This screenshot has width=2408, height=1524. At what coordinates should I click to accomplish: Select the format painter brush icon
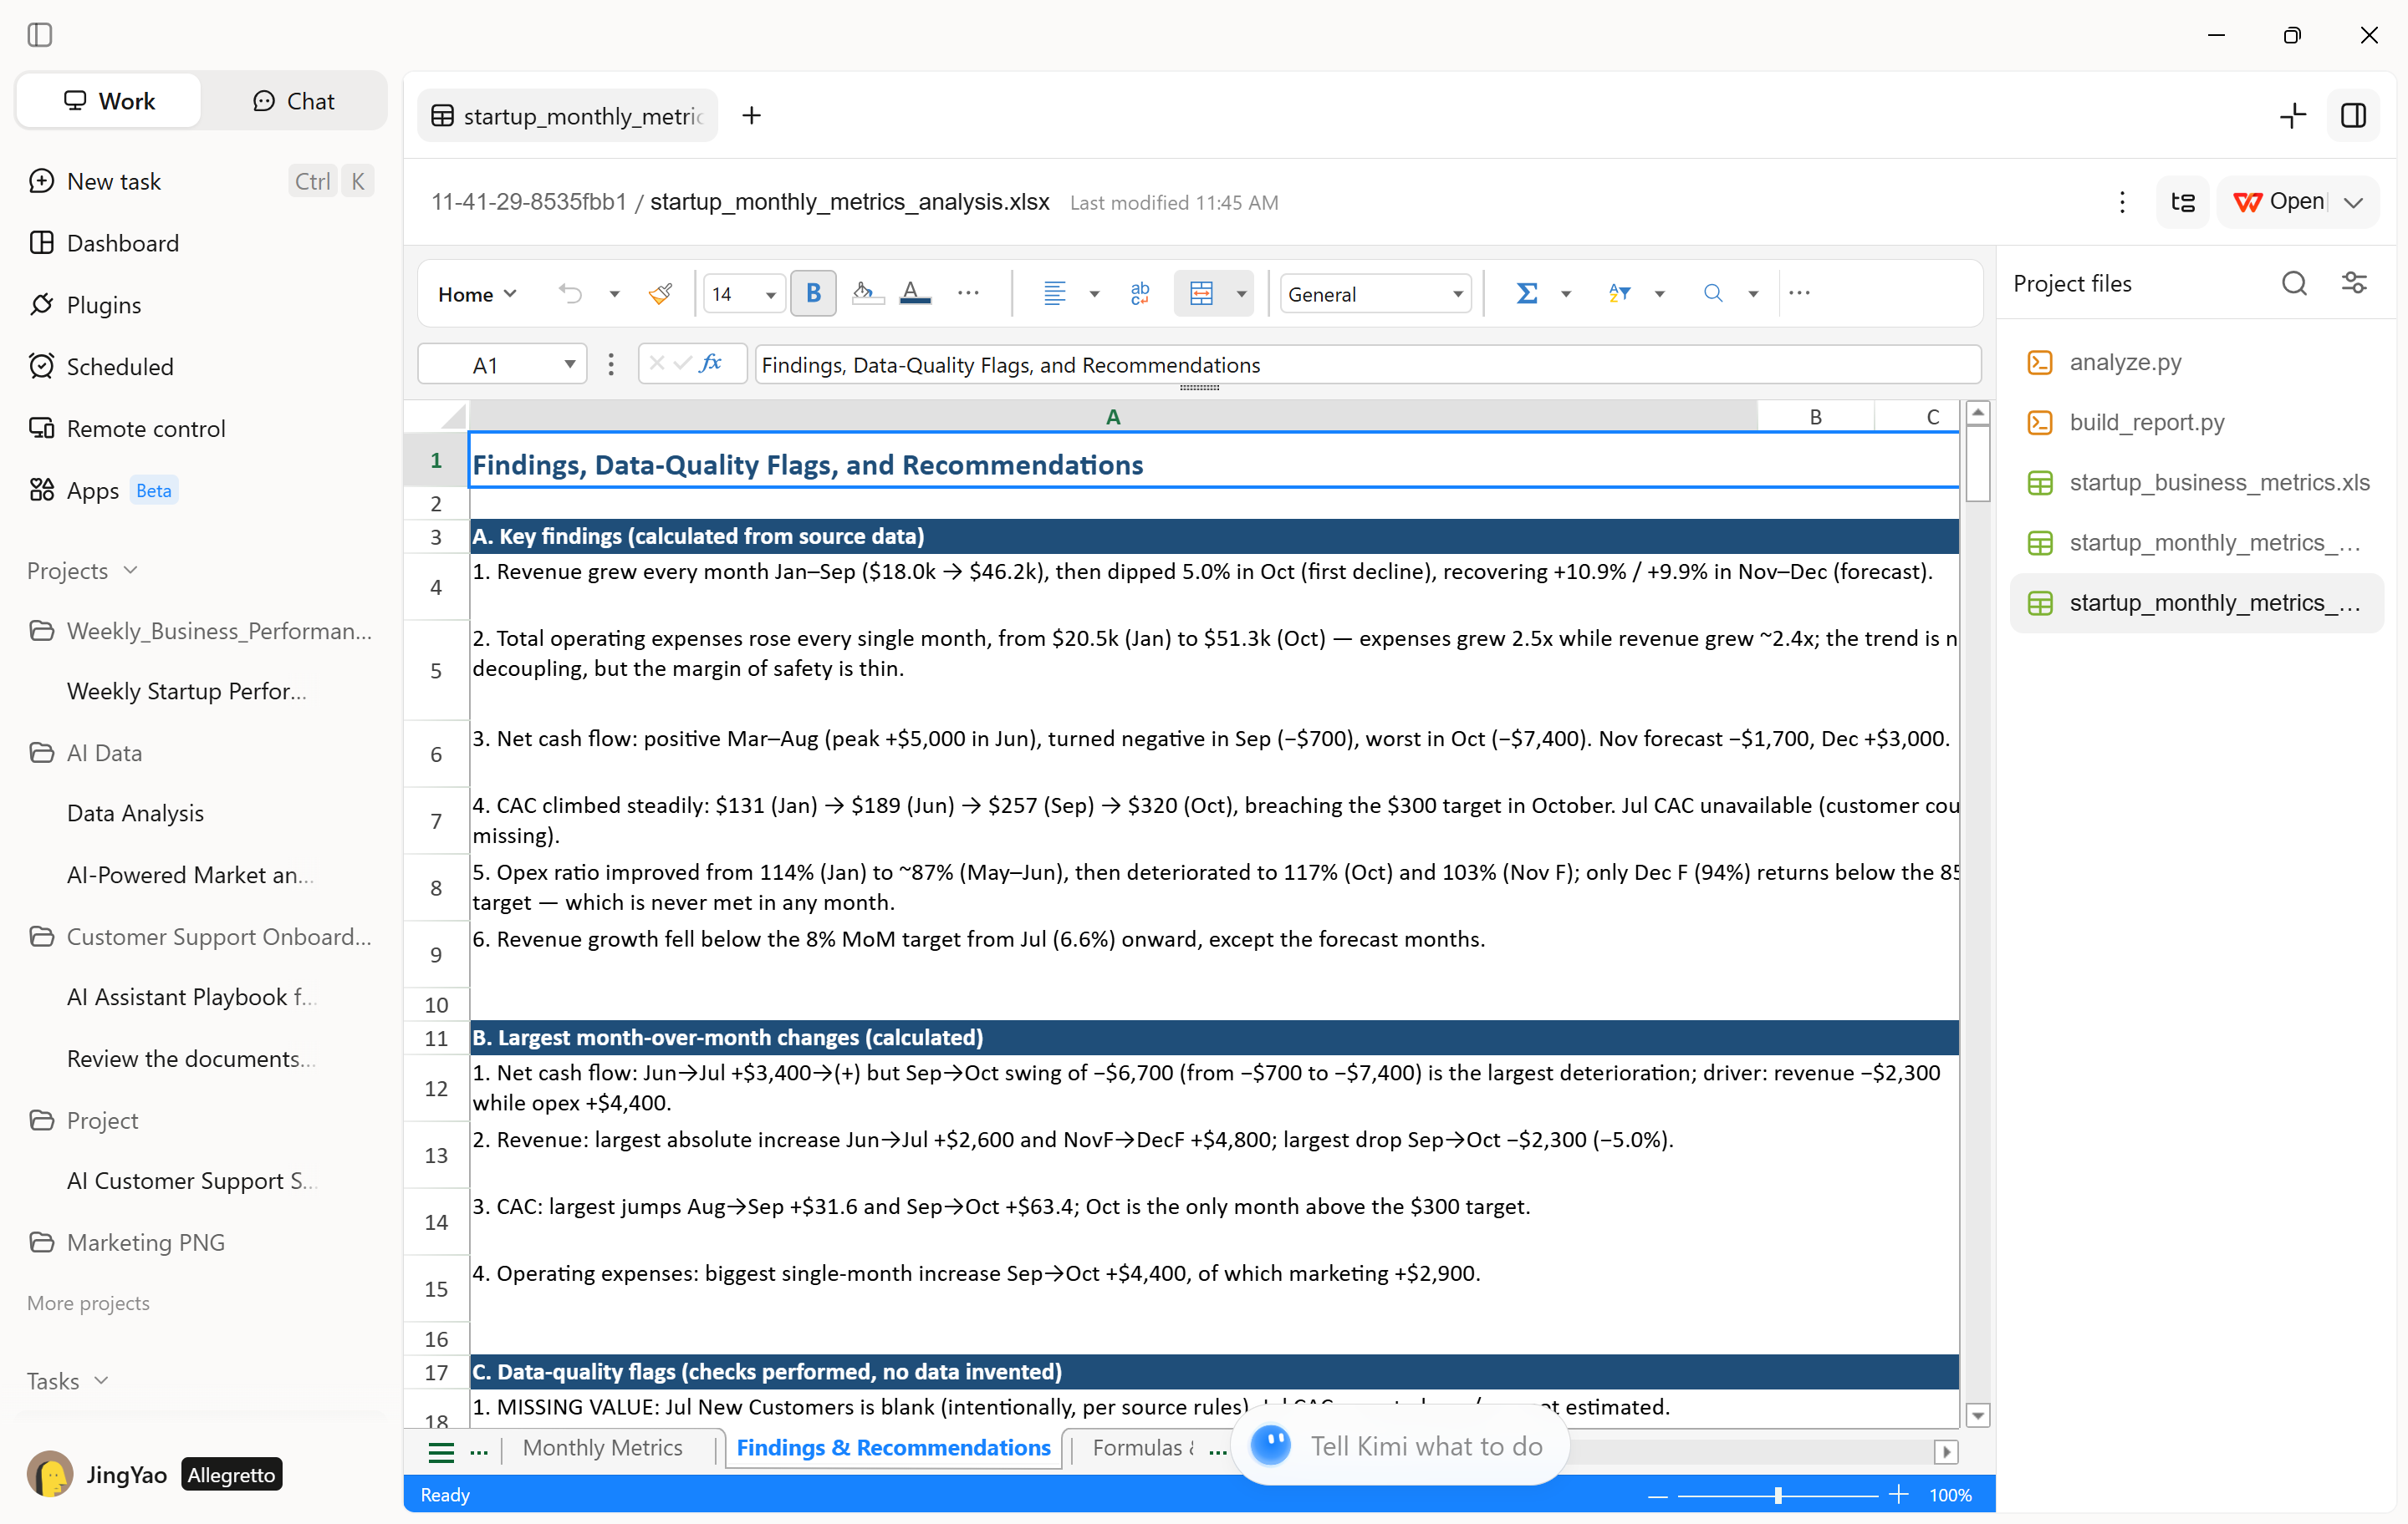click(660, 294)
